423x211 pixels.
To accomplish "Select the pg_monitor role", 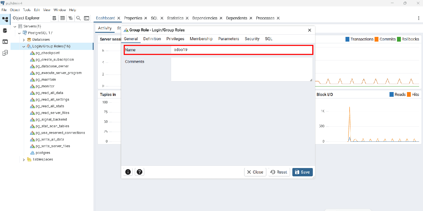I will [x=45, y=86].
